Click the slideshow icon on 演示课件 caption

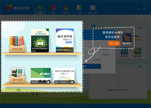(x=48, y=82)
